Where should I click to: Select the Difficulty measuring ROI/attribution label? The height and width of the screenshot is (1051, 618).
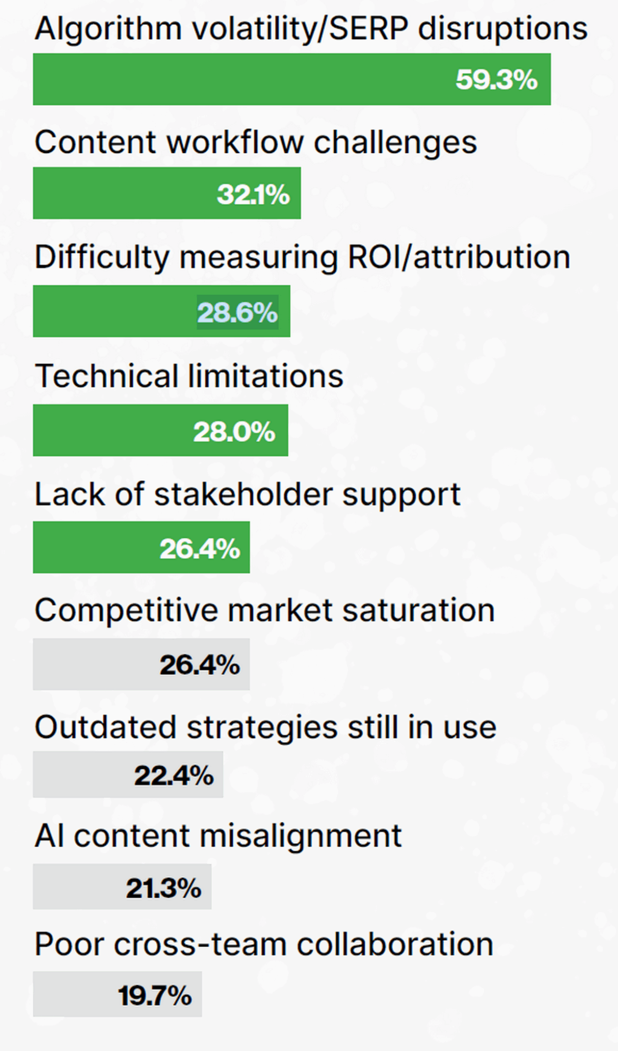point(302,257)
